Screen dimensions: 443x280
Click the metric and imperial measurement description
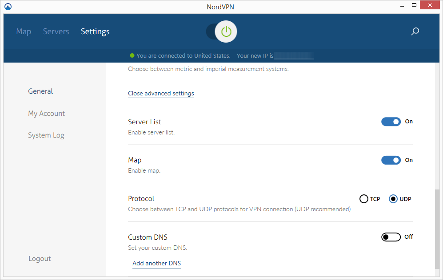pyautogui.click(x=208, y=69)
